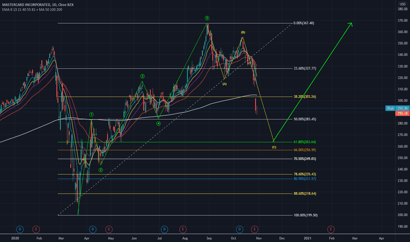Click the Dec label on the time axis

point(282,238)
